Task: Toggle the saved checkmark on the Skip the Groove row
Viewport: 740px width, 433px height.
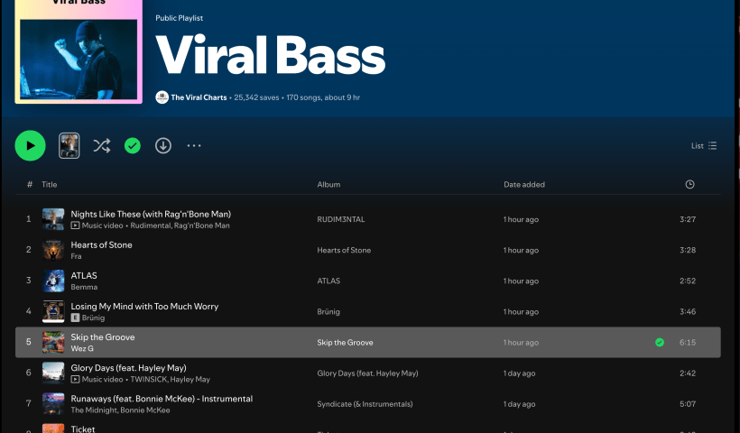Action: 660,343
